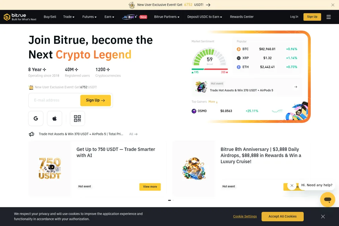Click the BTC price $82,960.01
Screen dimensions: 339x226
[267, 49]
